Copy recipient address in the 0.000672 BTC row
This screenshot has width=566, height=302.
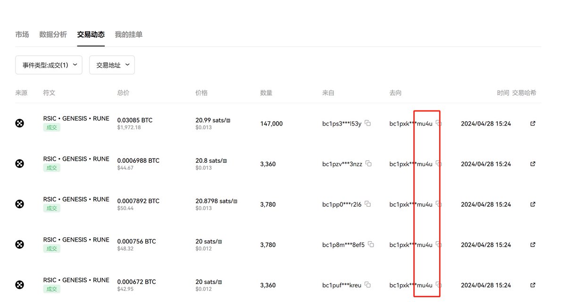[439, 285]
